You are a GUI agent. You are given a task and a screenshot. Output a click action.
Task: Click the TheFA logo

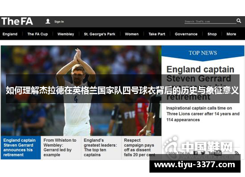(17, 22)
